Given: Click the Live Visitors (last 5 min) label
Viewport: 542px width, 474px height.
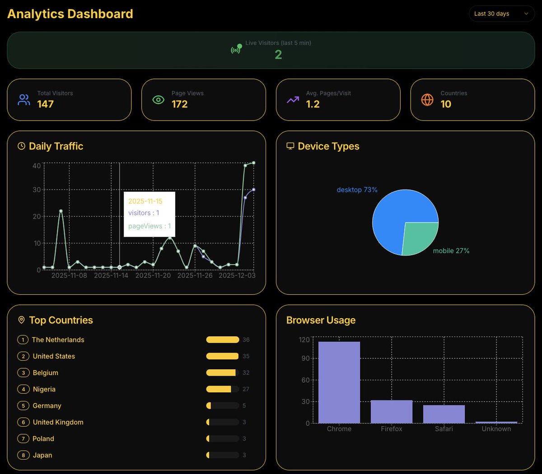Looking at the screenshot, I should [278, 43].
